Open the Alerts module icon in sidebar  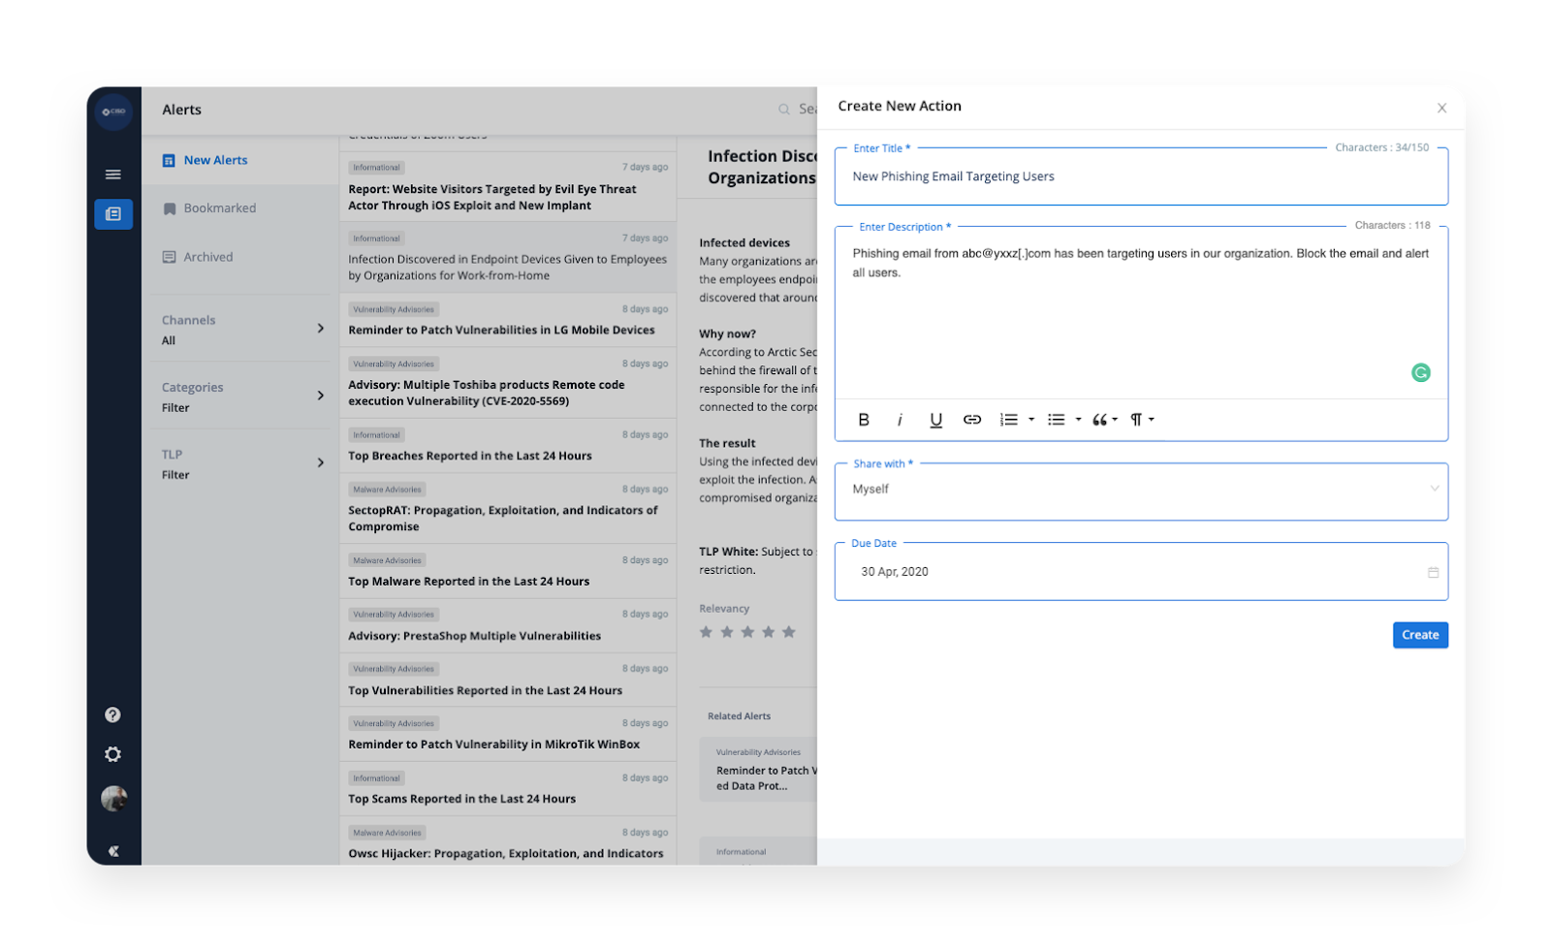point(113,213)
